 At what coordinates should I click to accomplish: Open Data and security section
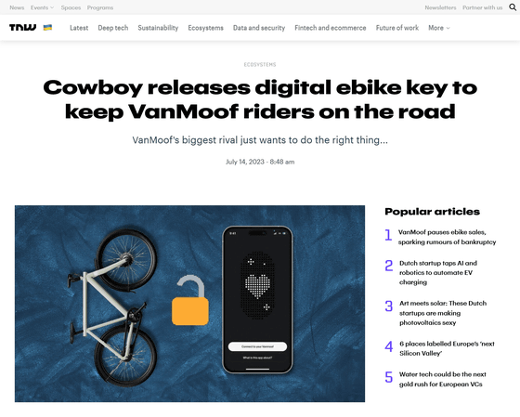pyautogui.click(x=259, y=28)
